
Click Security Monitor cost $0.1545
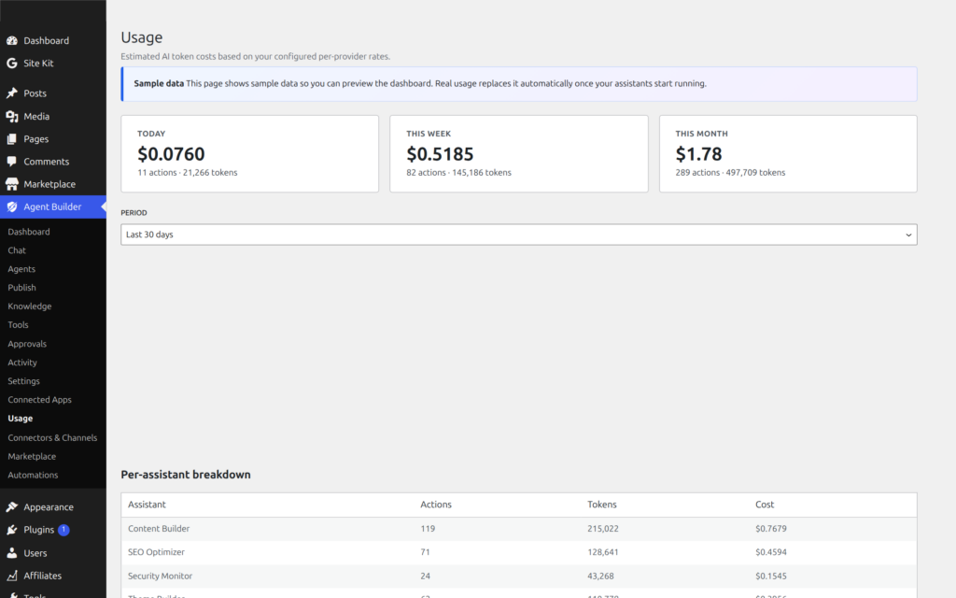click(x=771, y=576)
